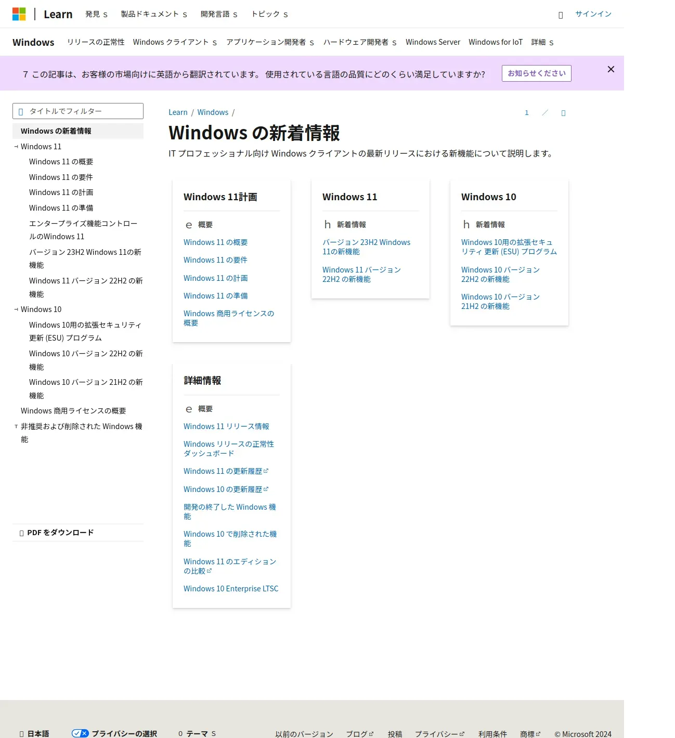Click the サインイン link
The height and width of the screenshot is (738, 675).
(x=593, y=14)
